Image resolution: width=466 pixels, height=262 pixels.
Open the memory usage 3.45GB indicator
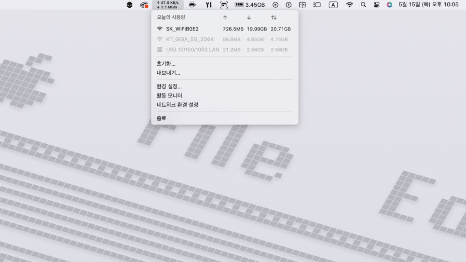pos(250,5)
